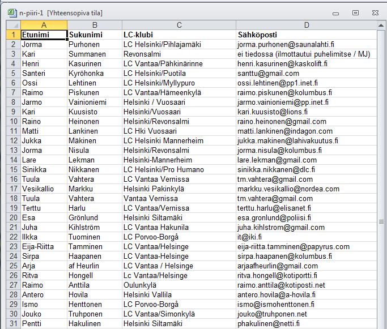Click cell LC Hki Vuosaari
Screen dimensions: 387x329
click(179, 131)
